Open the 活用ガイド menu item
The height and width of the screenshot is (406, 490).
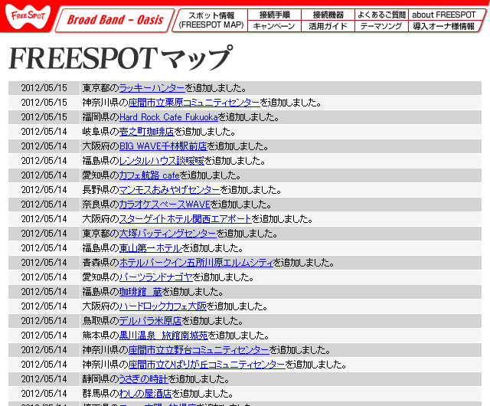[328, 26]
